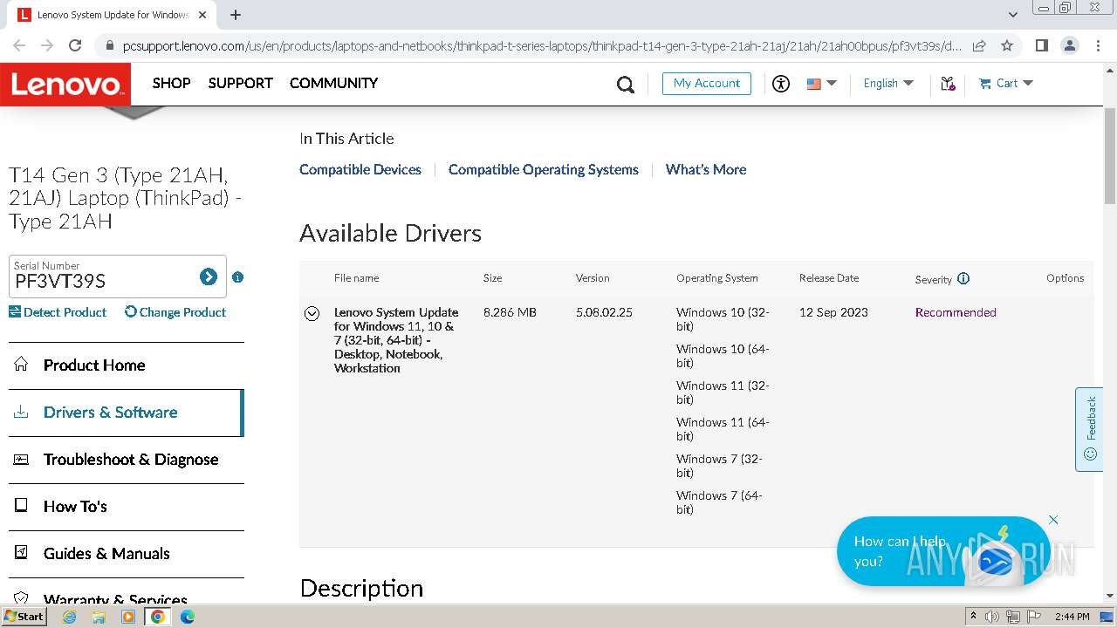Open Chrome side panel icon

[1041, 45]
